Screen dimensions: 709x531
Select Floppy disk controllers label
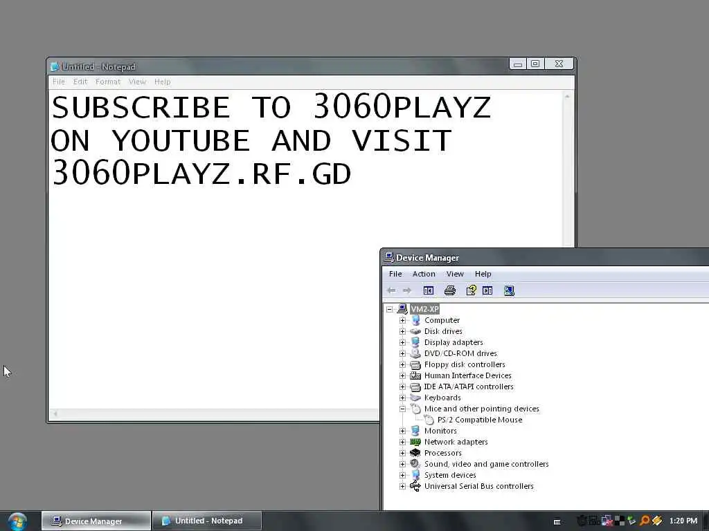(465, 364)
